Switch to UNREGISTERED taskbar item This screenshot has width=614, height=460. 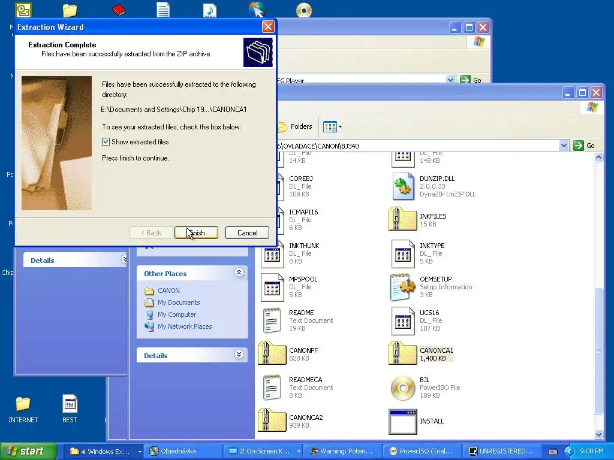click(x=501, y=452)
